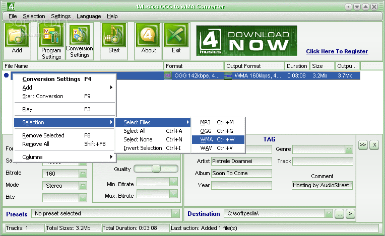Click the Quality slider handle
Screen dimensions: 385x236
(x=156, y=169)
